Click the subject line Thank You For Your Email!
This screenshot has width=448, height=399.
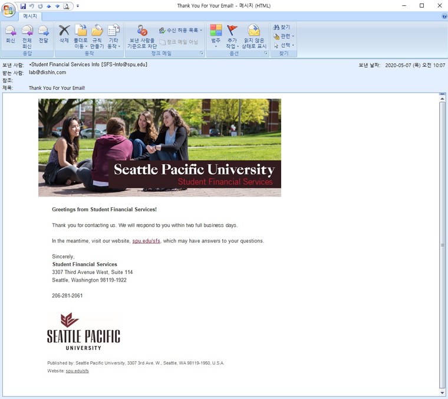tap(57, 88)
